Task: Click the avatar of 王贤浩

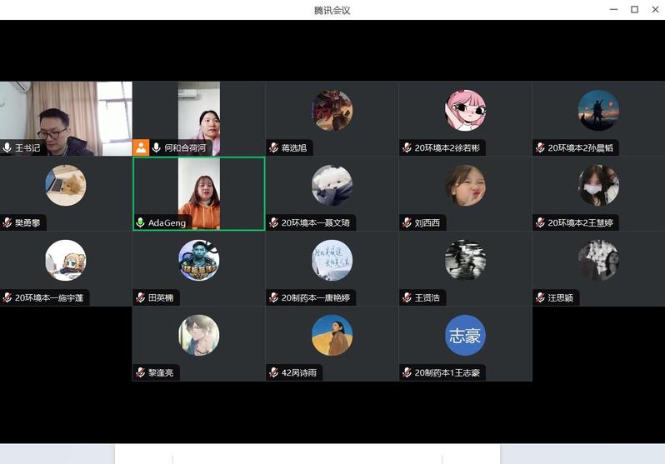Action: (465, 260)
